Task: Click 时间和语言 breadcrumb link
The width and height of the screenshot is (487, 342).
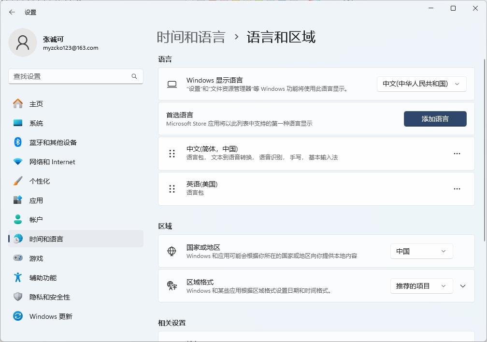Action: point(191,37)
